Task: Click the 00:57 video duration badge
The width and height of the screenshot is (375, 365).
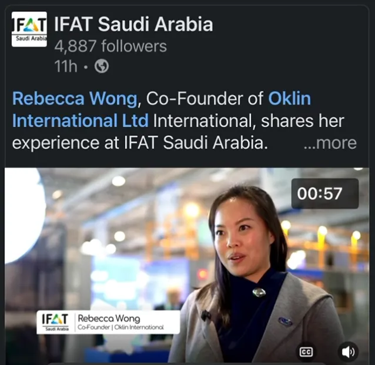Action: (x=325, y=193)
